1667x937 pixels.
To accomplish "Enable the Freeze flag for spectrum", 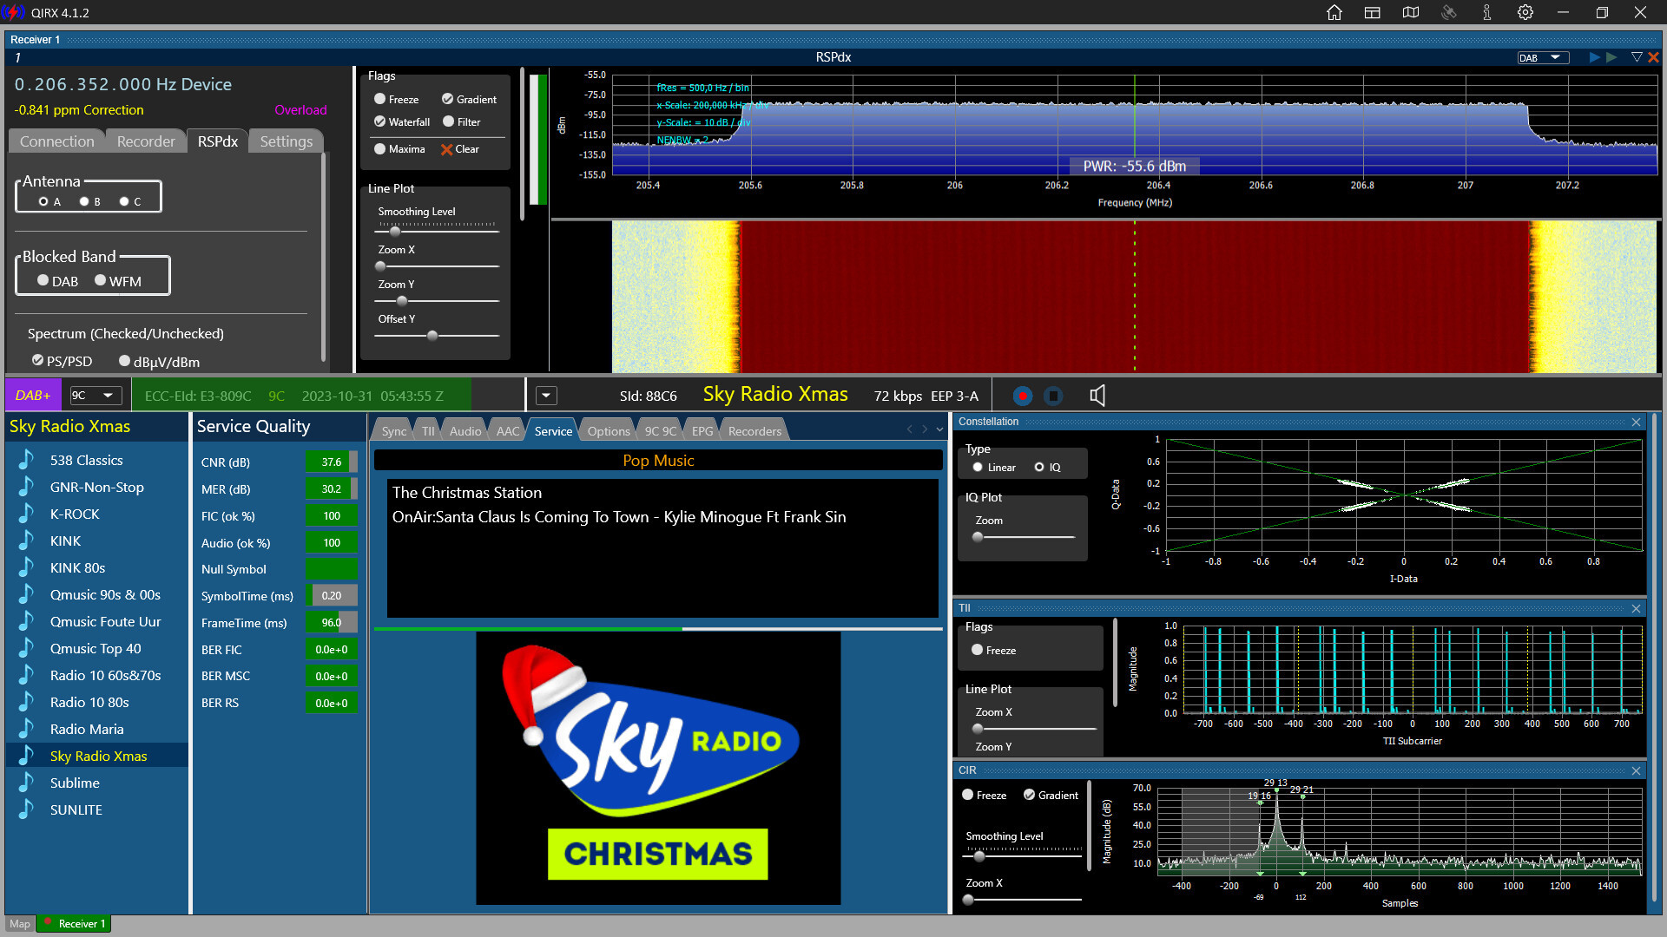I will tap(380, 99).
